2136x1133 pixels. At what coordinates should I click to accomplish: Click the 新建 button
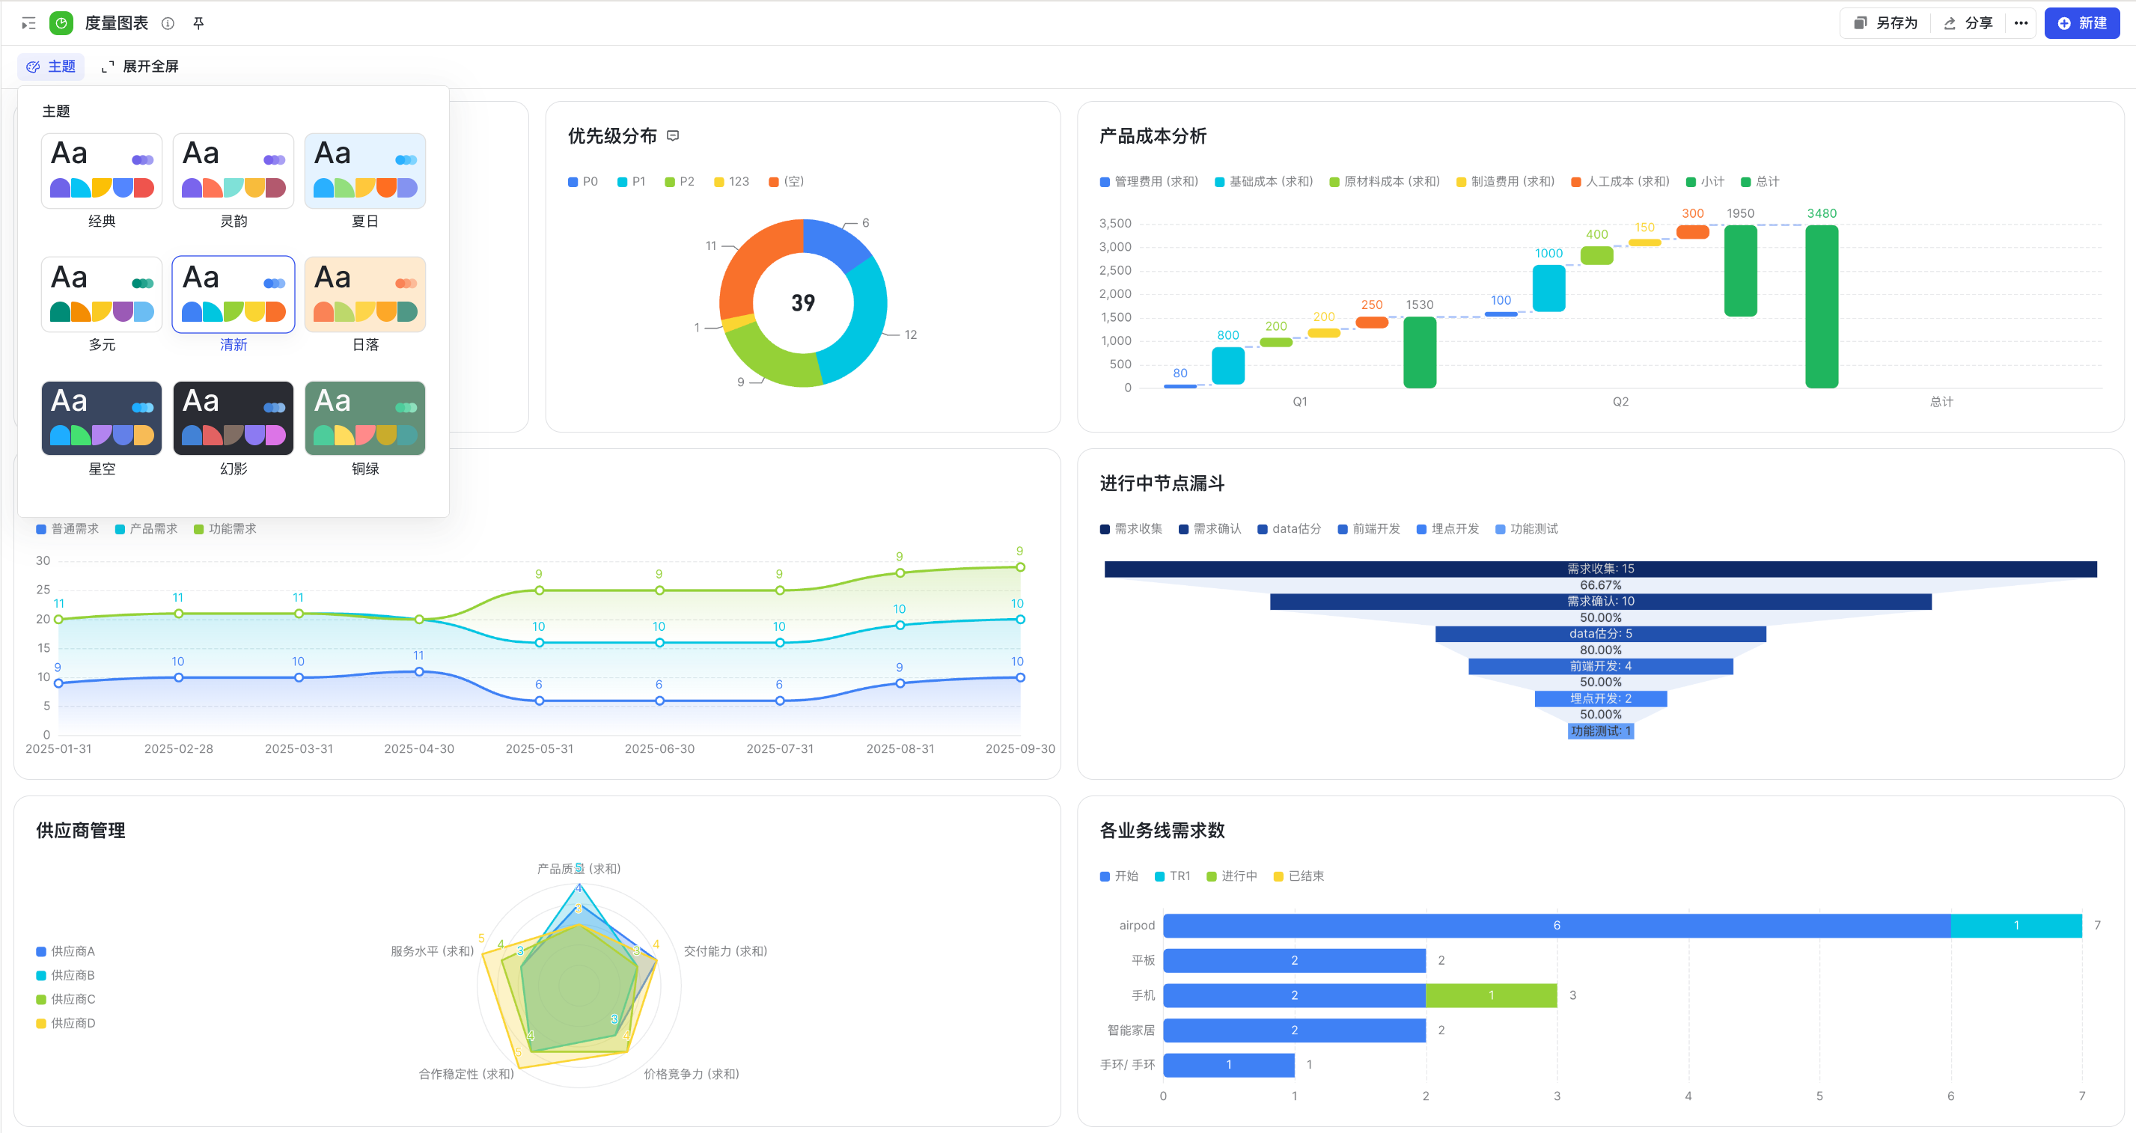click(2082, 23)
